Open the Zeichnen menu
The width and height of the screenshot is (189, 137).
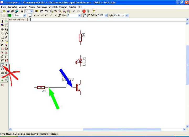pos(23,7)
